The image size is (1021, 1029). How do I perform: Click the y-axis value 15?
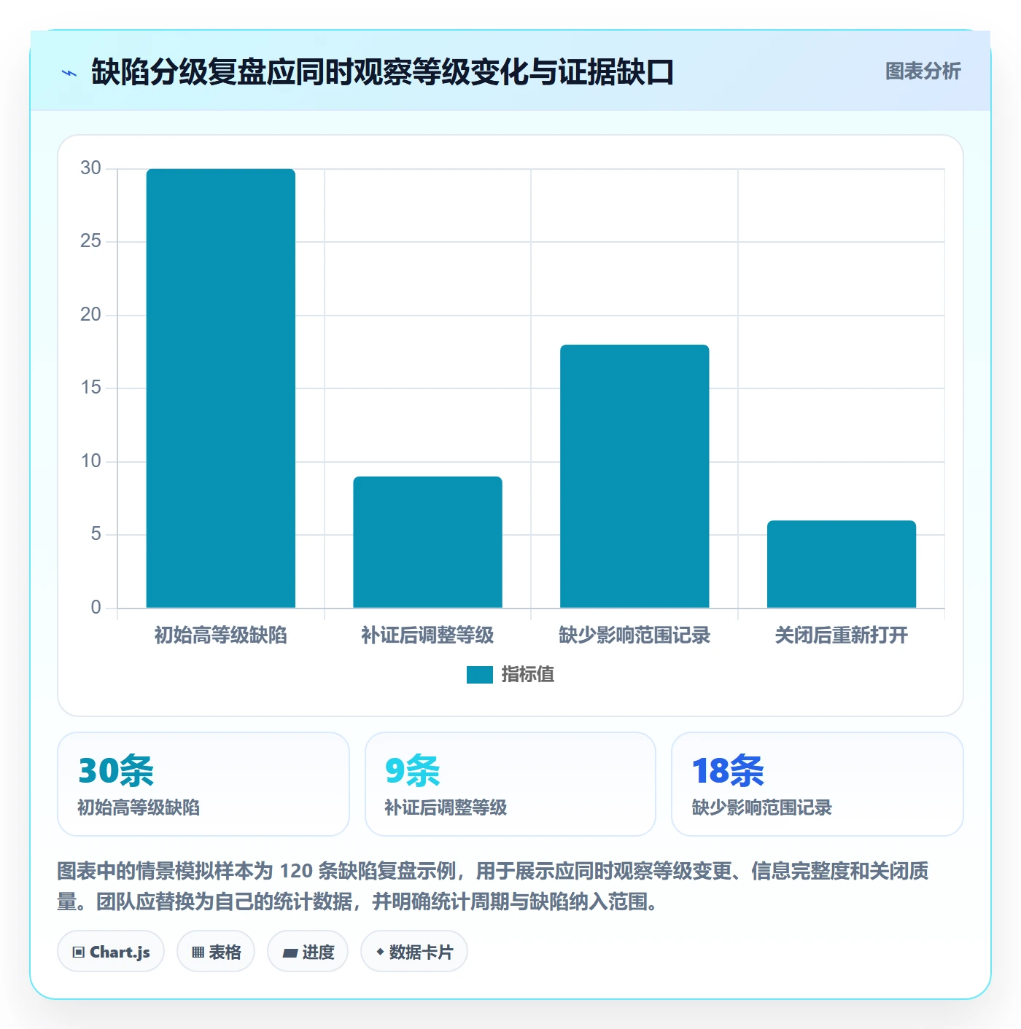point(90,388)
